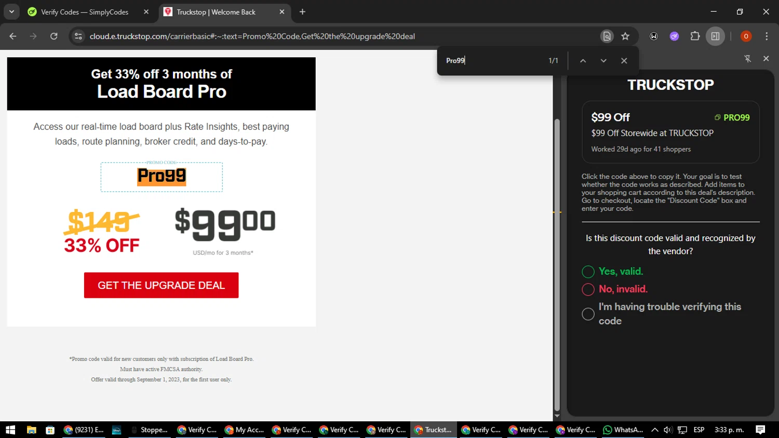Screen dimensions: 779x438
Task: Click the TRUCKSTOP title in side panel
Action: coord(670,85)
